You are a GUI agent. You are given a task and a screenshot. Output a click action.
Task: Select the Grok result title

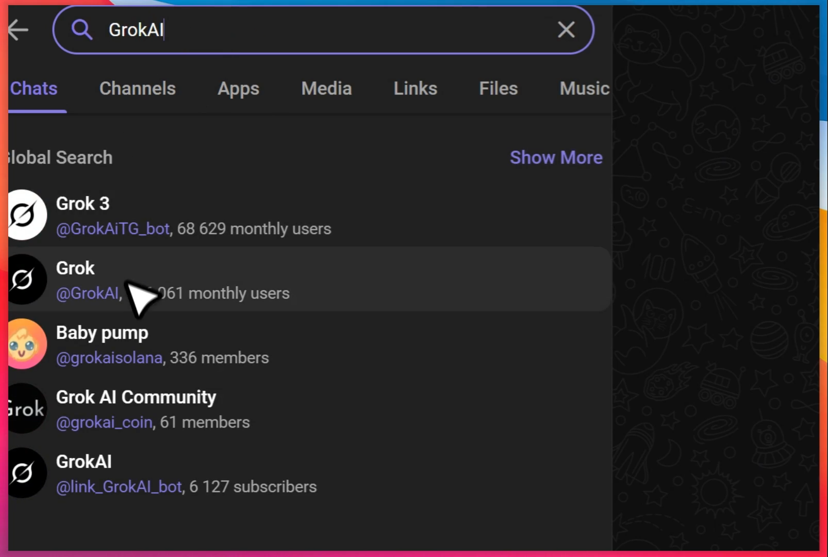pos(75,268)
